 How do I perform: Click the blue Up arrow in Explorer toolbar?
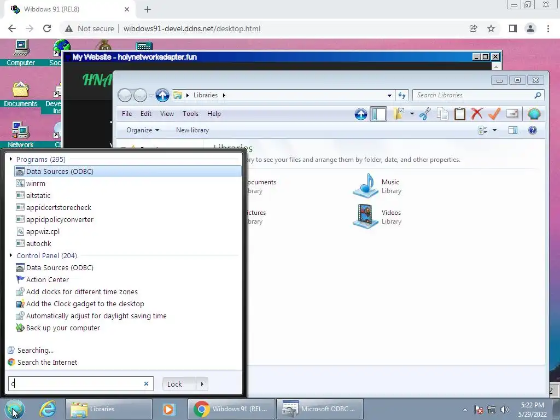point(361,114)
